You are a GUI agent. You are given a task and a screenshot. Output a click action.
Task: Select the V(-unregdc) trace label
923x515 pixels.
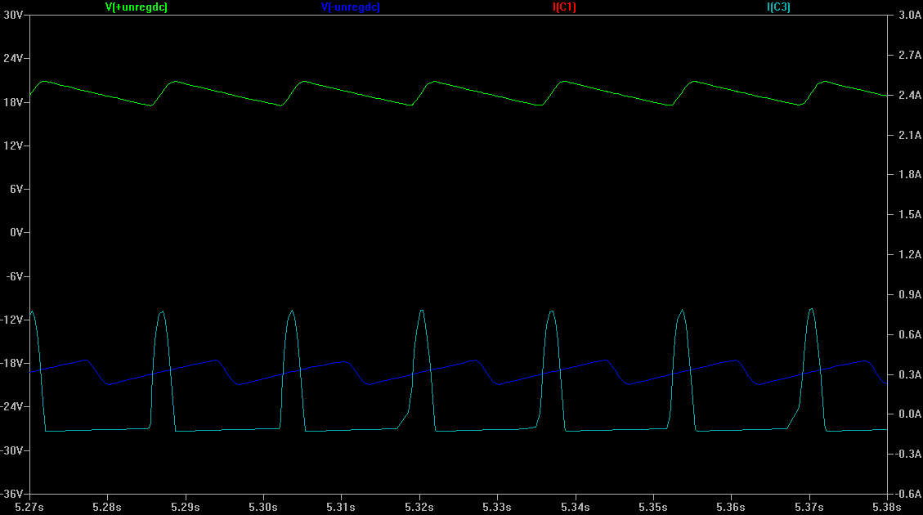(350, 7)
